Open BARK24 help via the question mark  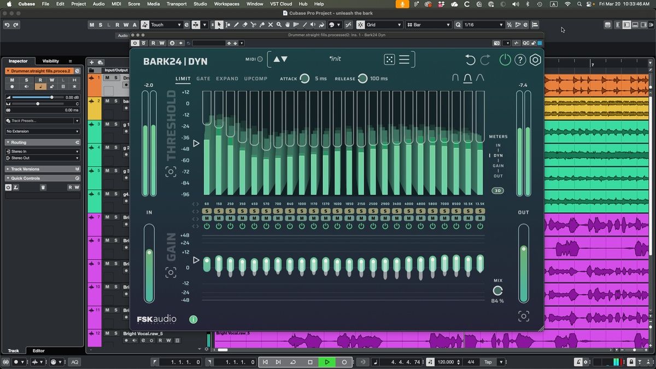(520, 60)
